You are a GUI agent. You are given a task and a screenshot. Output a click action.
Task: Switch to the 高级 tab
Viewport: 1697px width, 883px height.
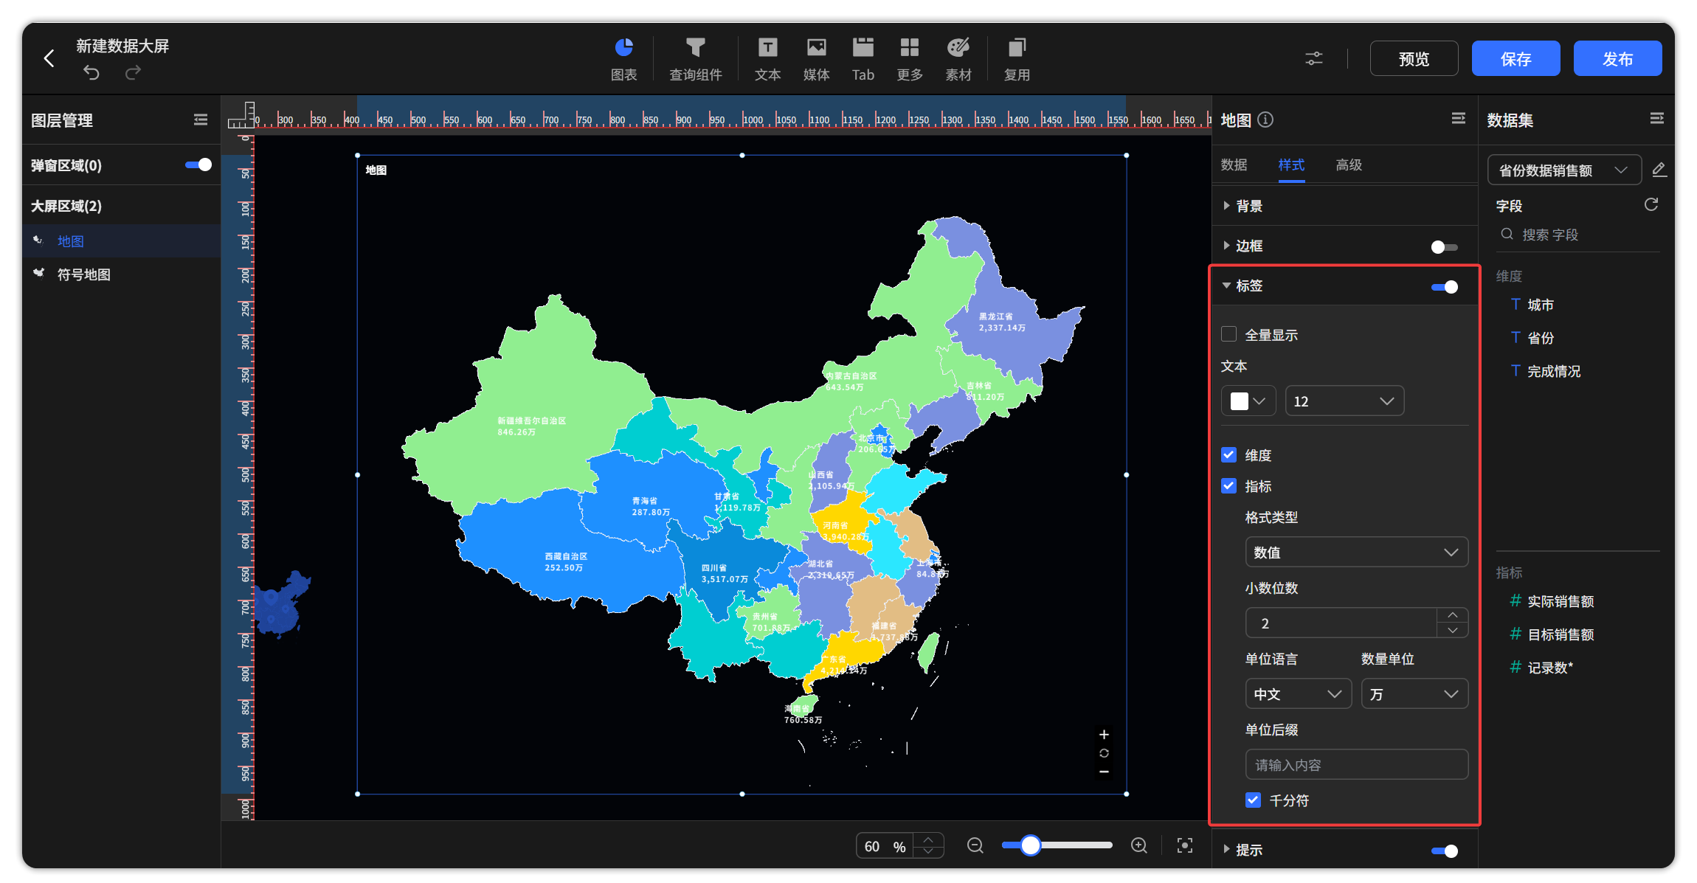(x=1349, y=165)
